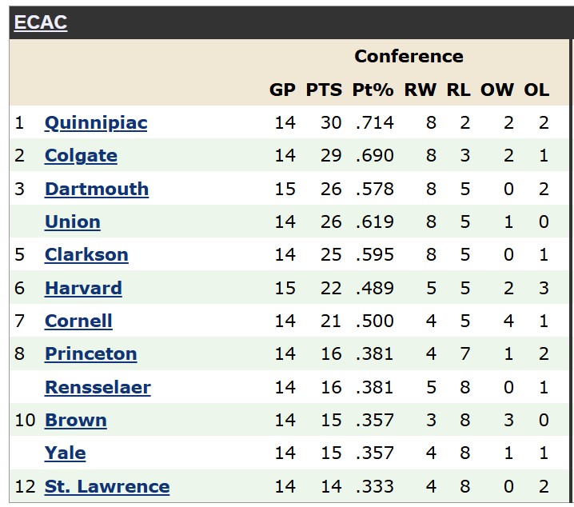Click the Harvard team link

[83, 288]
